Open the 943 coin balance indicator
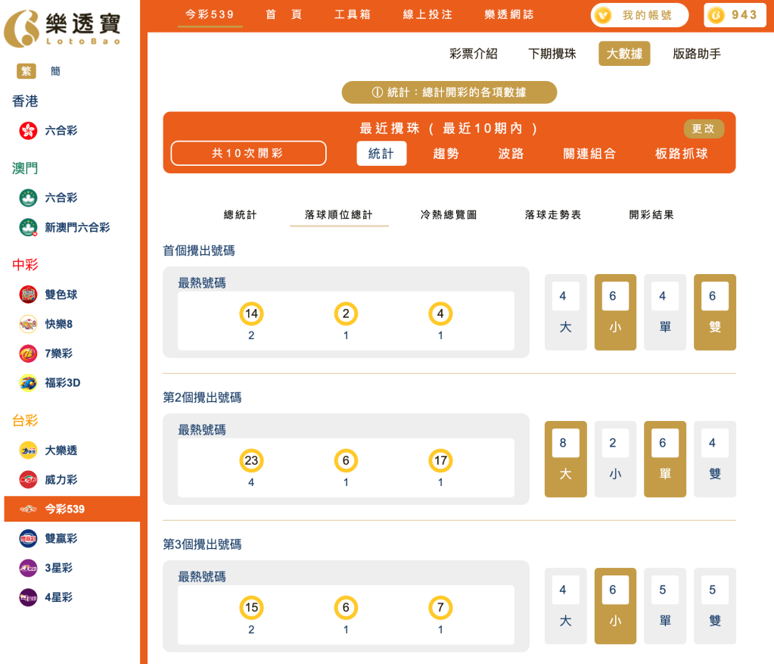The image size is (774, 664). (733, 15)
